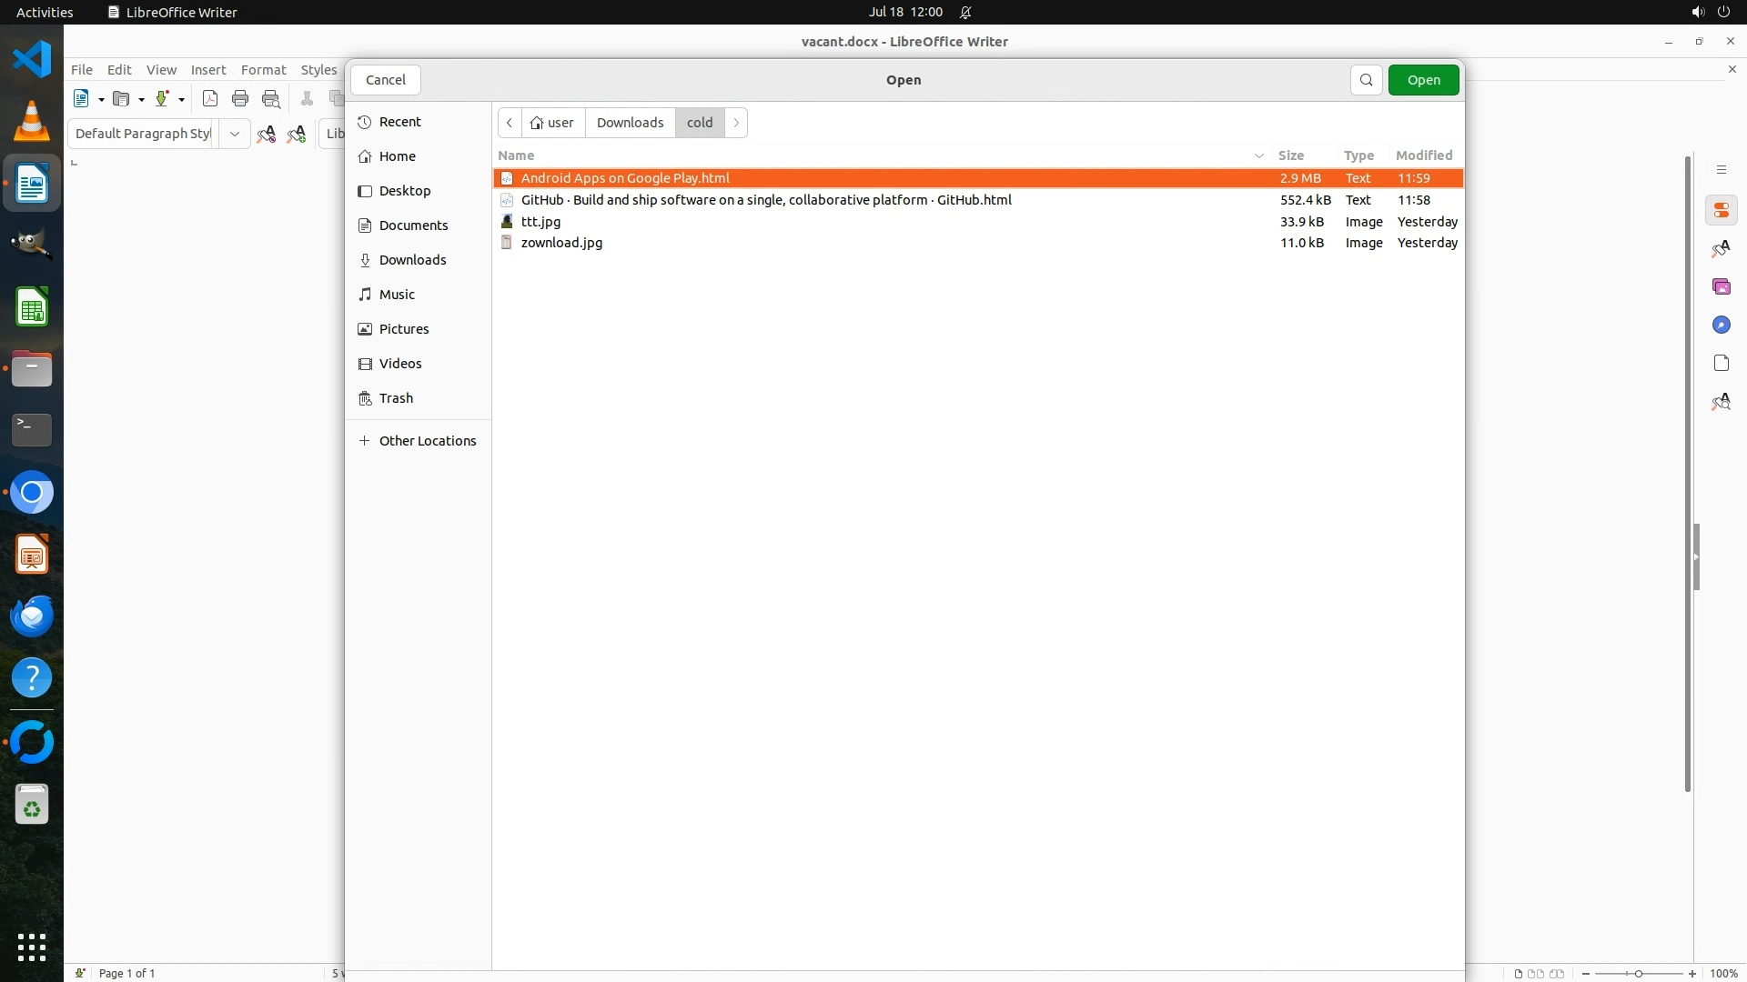Open the sidebar Navigator compass icon
1747x982 pixels.
(x=1721, y=326)
